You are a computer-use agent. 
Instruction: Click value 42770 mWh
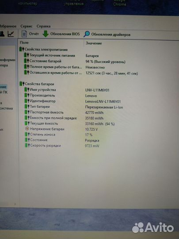pos(94,113)
